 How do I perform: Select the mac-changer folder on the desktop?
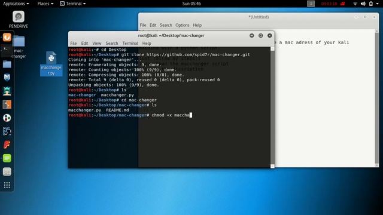pos(19,47)
